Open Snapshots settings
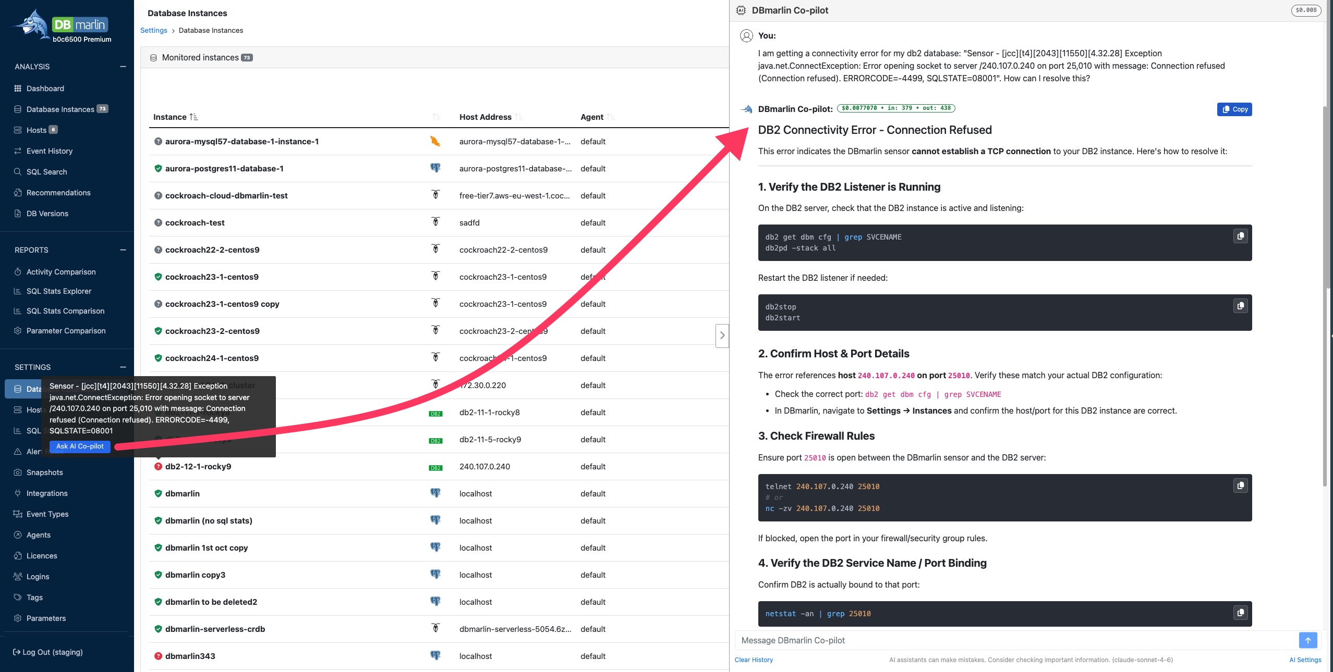 click(x=44, y=472)
